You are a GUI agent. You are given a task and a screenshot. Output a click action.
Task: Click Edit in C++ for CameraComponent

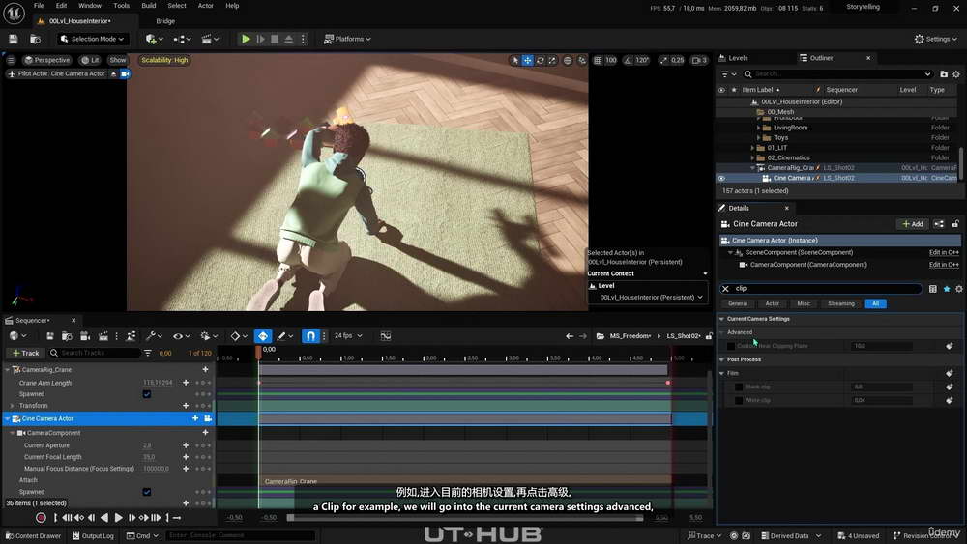(944, 265)
